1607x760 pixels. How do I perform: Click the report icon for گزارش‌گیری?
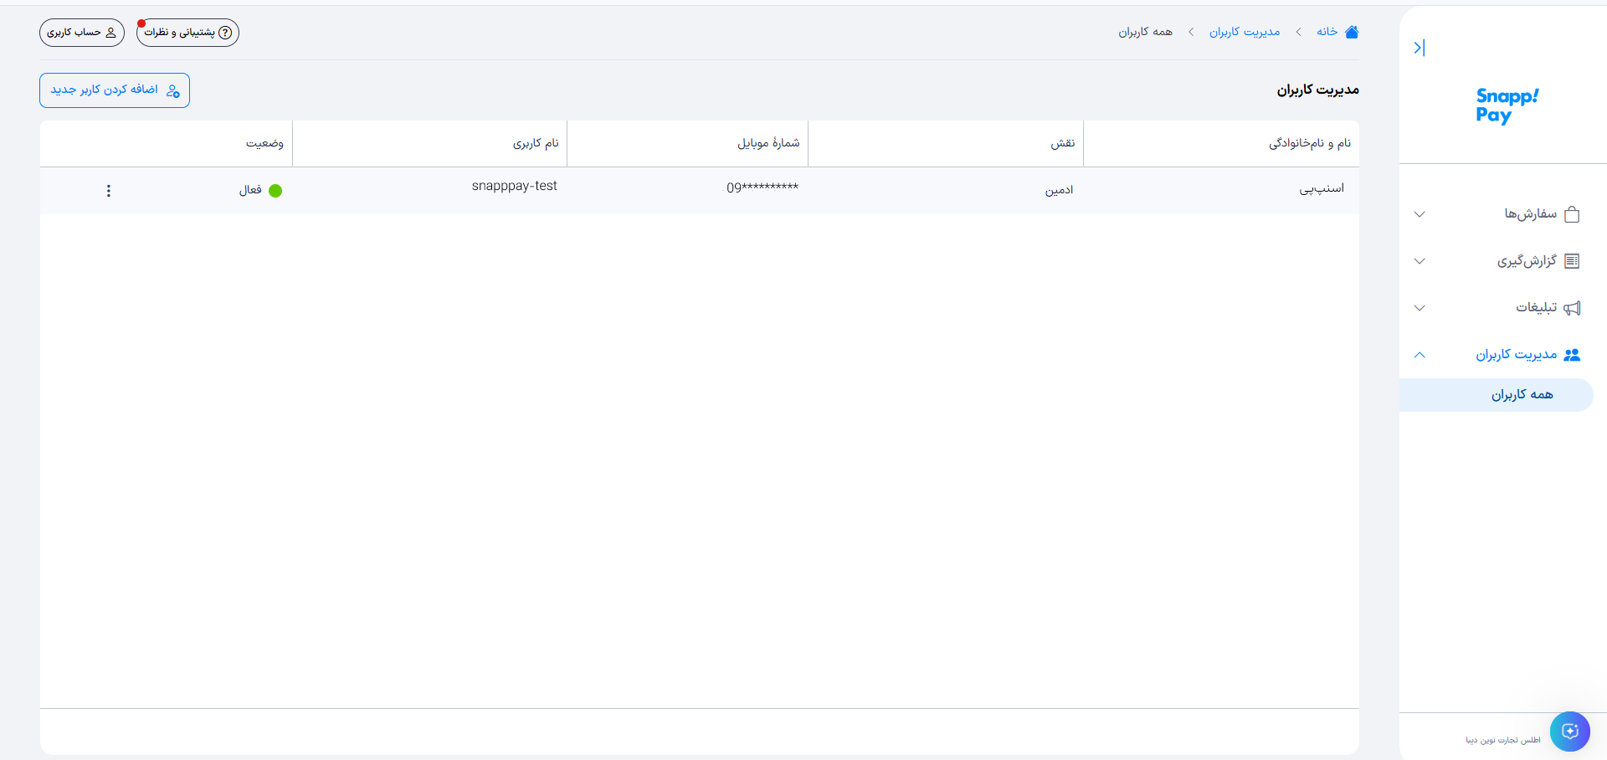(1572, 261)
